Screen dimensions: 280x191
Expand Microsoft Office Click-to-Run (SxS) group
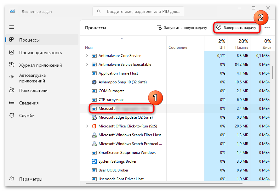pos(87,126)
